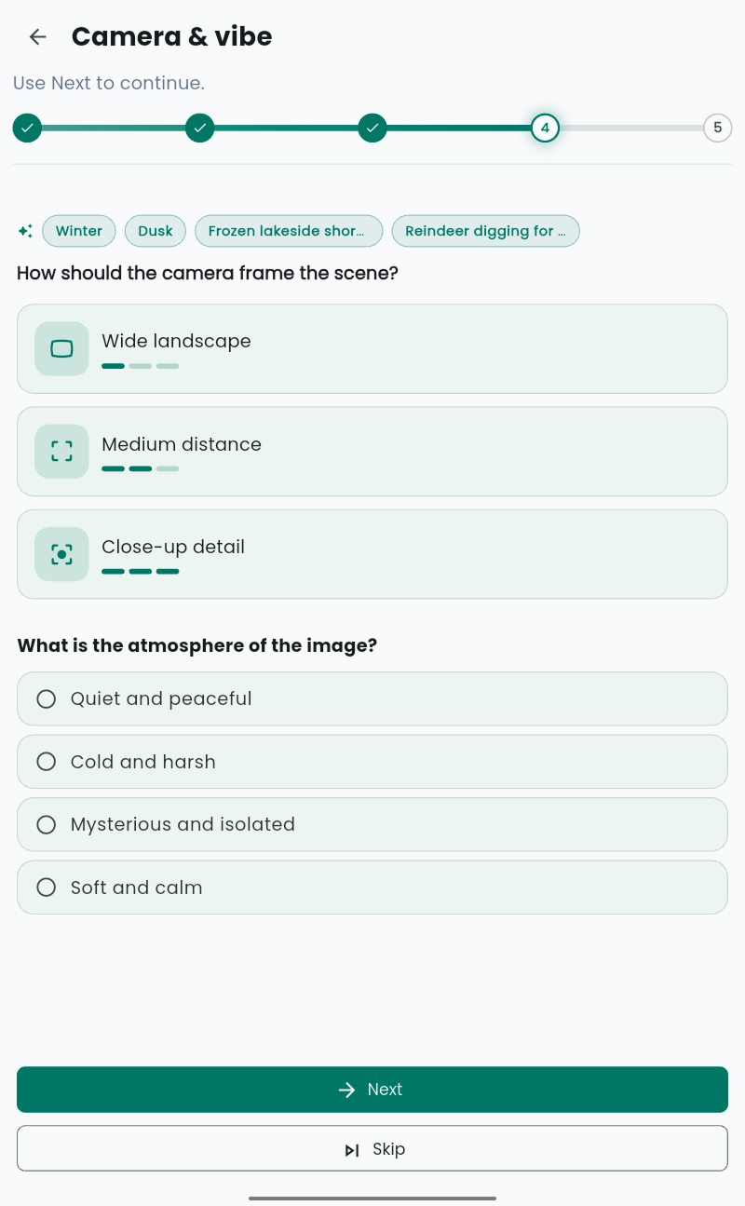Click current step 4 indicator

coord(545,128)
